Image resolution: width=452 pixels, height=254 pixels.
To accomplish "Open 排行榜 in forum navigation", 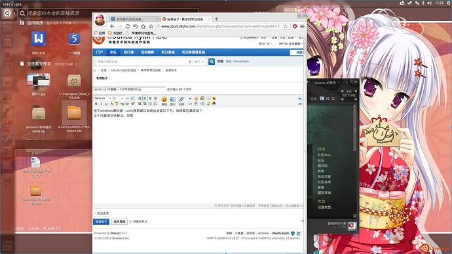I will point(128,52).
